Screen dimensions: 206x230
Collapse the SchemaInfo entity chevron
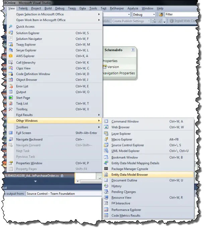133,50
